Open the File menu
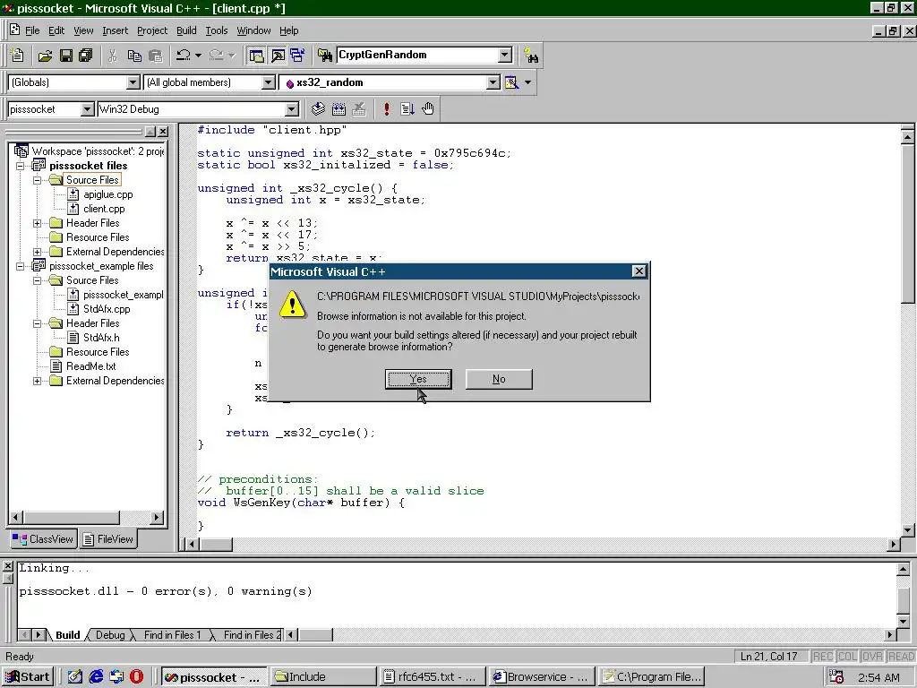Screen dimensions: 917x688 point(32,30)
